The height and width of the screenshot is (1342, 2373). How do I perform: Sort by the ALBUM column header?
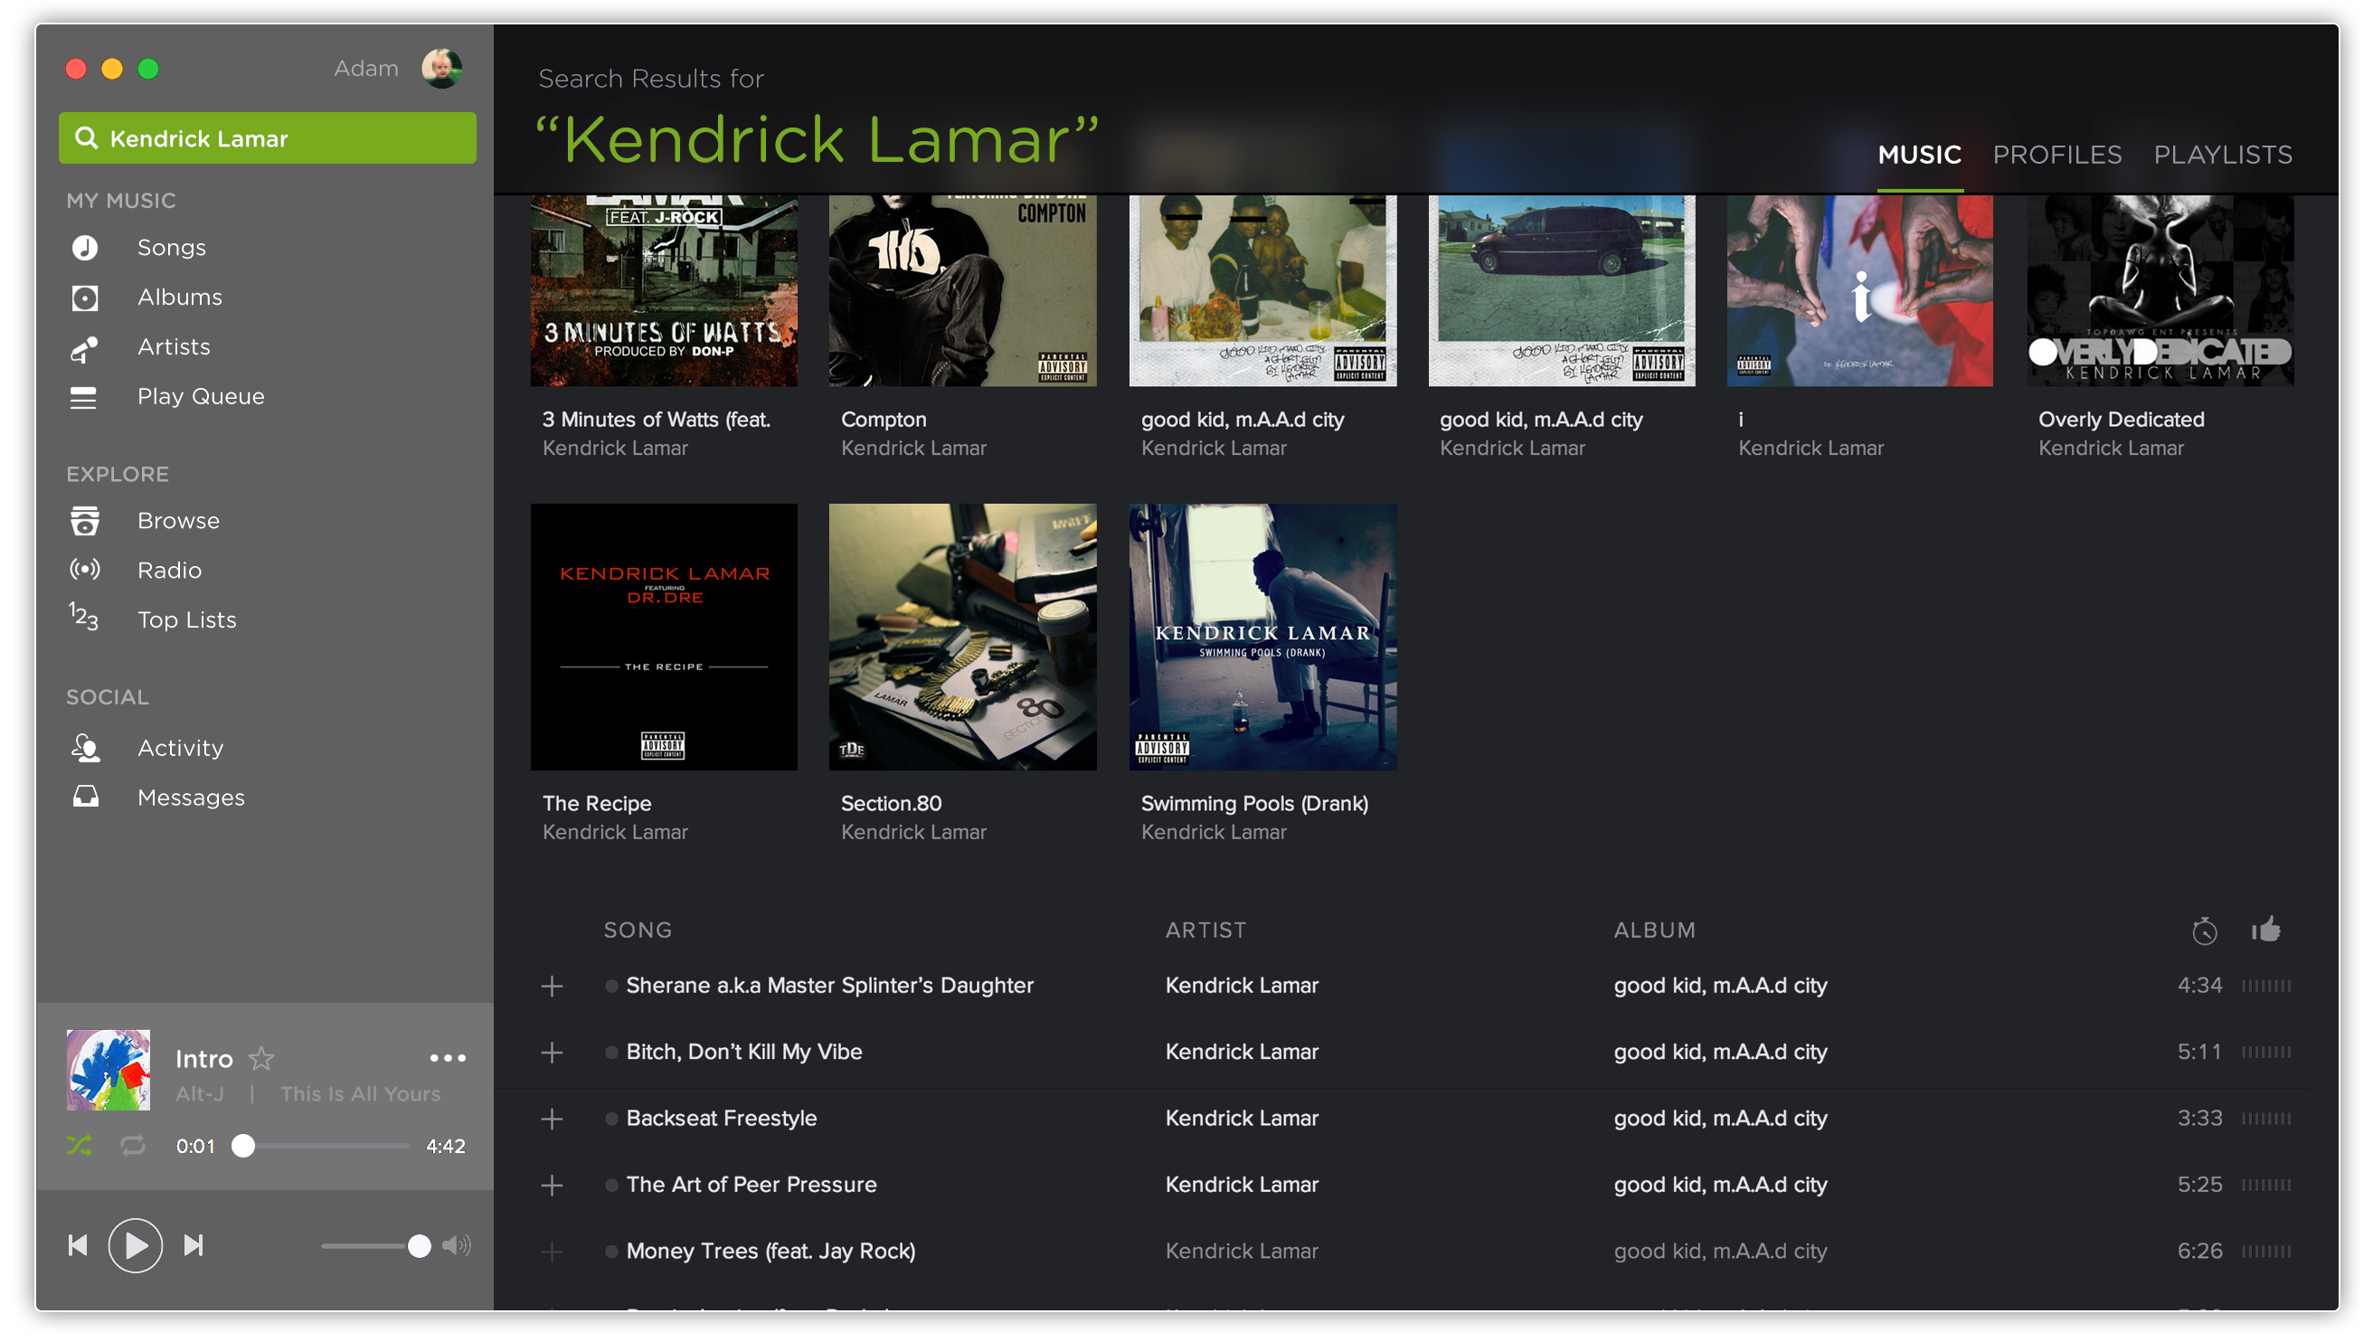(x=1654, y=930)
